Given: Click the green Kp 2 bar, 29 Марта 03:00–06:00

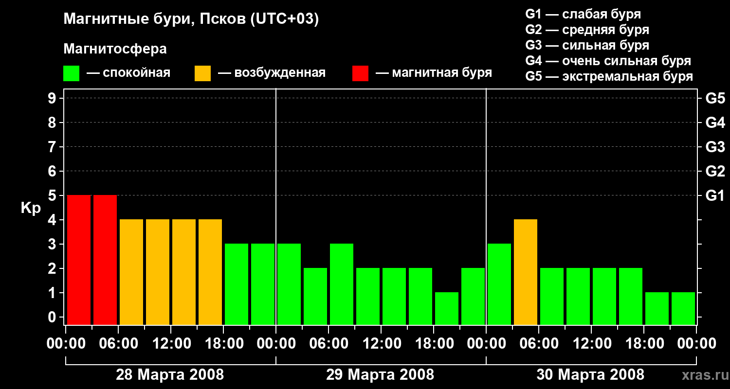Looking at the screenshot, I should tap(315, 296).
